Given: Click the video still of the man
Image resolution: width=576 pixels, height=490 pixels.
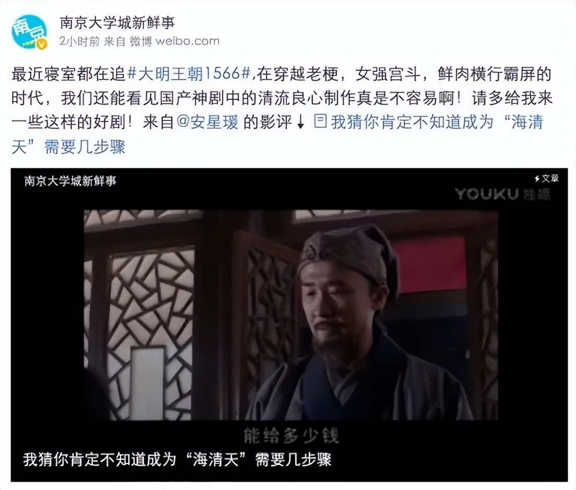Looking at the screenshot, I should (291, 315).
